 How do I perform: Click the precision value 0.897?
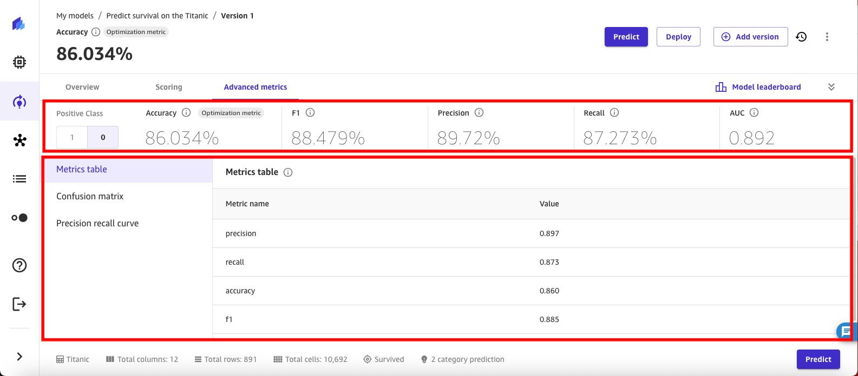click(x=549, y=233)
